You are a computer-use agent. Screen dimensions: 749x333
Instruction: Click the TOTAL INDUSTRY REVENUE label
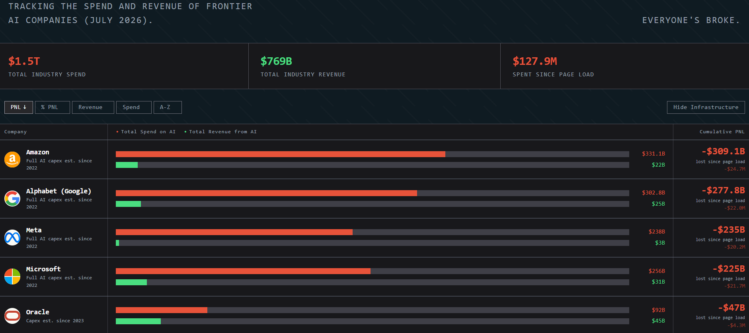(303, 74)
